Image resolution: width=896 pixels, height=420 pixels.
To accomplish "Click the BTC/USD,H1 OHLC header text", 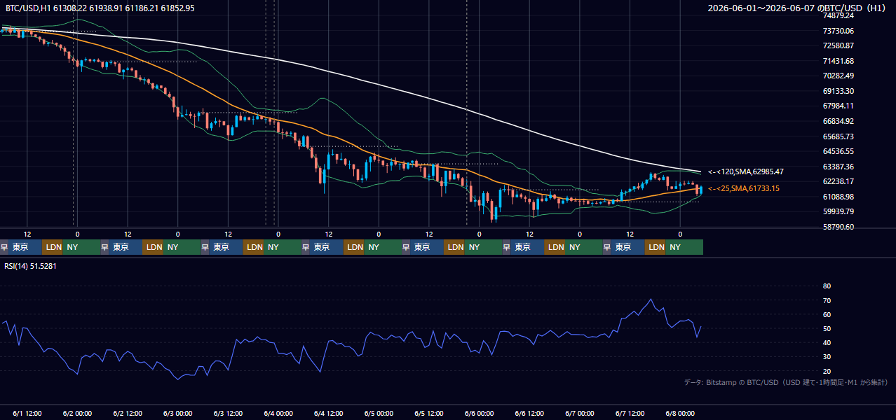I will pyautogui.click(x=100, y=8).
